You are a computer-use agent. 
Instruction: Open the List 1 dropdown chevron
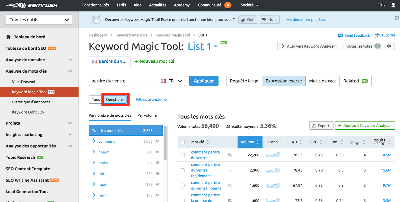[216, 46]
